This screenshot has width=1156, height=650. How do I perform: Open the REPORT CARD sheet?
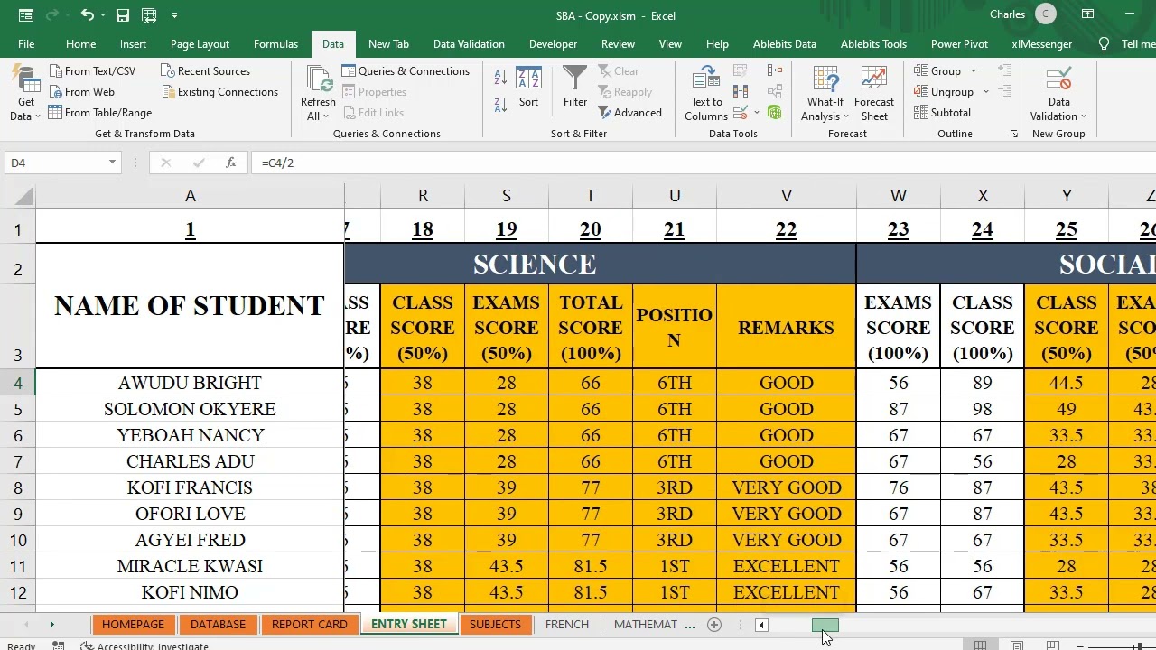(309, 625)
